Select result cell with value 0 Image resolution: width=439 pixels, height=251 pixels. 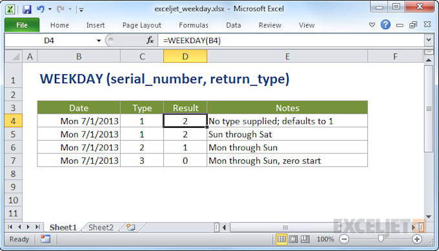(x=185, y=161)
